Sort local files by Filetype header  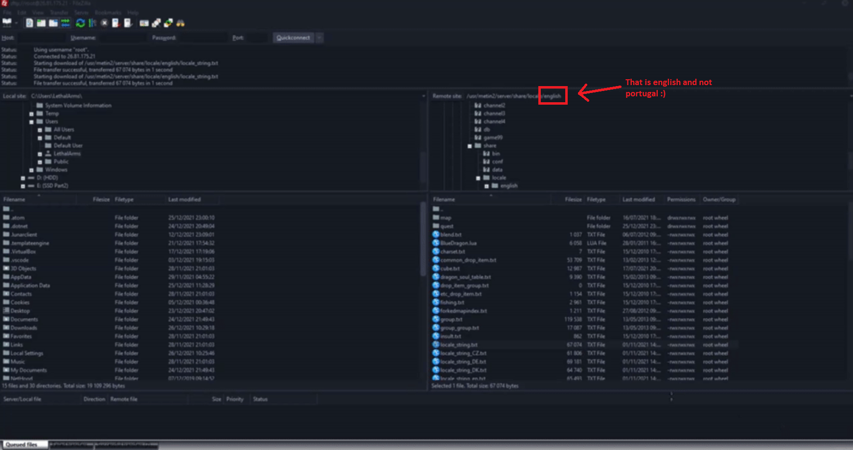click(139, 200)
